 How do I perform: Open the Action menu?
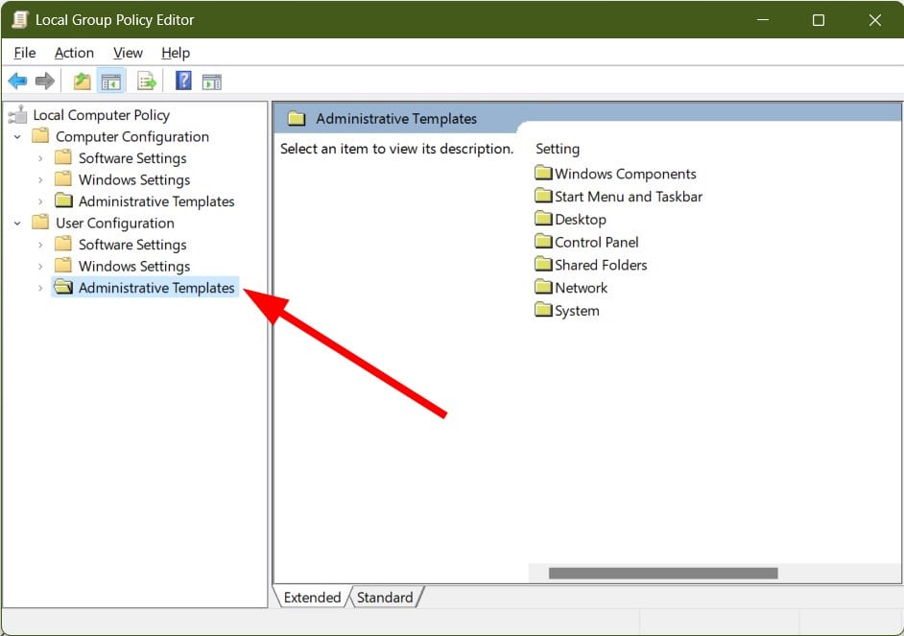(x=74, y=53)
